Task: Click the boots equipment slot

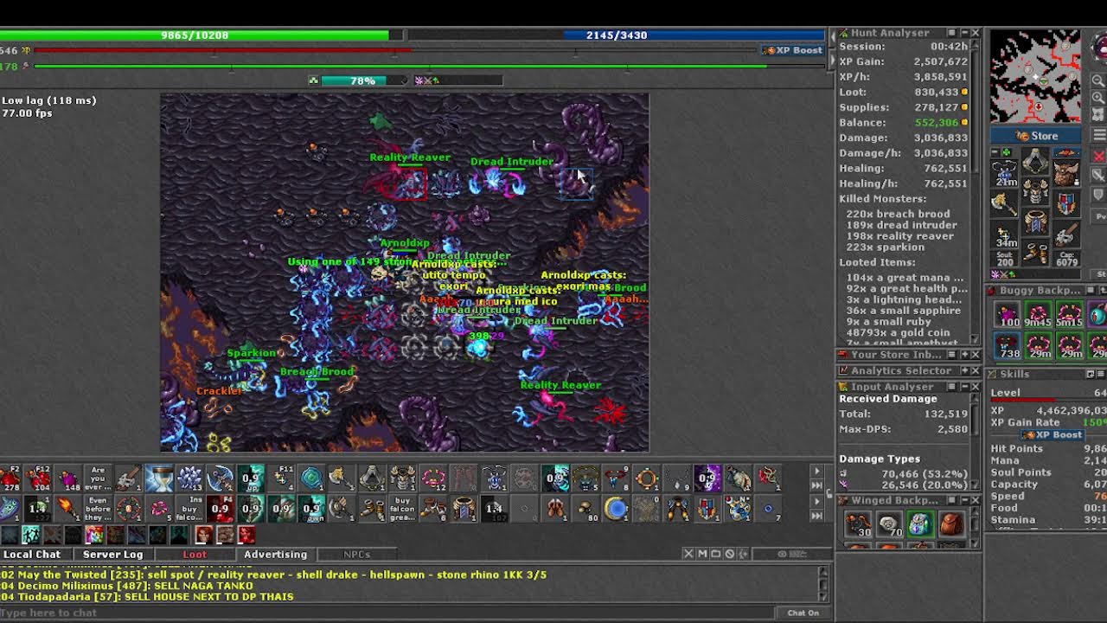Action: (x=1035, y=254)
